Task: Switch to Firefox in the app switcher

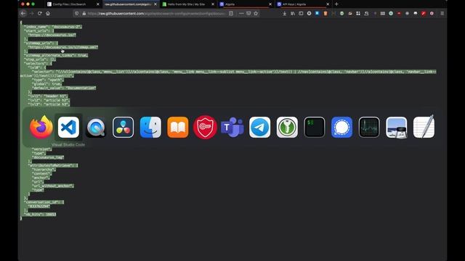Action: 41,128
